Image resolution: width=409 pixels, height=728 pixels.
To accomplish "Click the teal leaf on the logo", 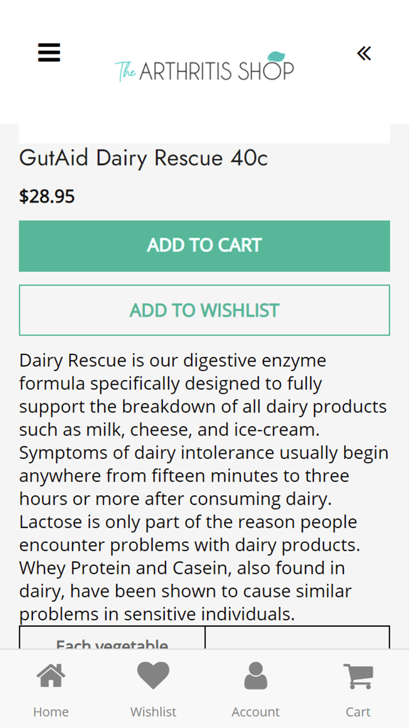I will 276,57.
